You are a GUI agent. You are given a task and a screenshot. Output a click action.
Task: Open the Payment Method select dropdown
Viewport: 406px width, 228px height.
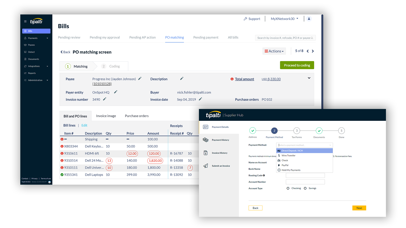[x=304, y=145]
